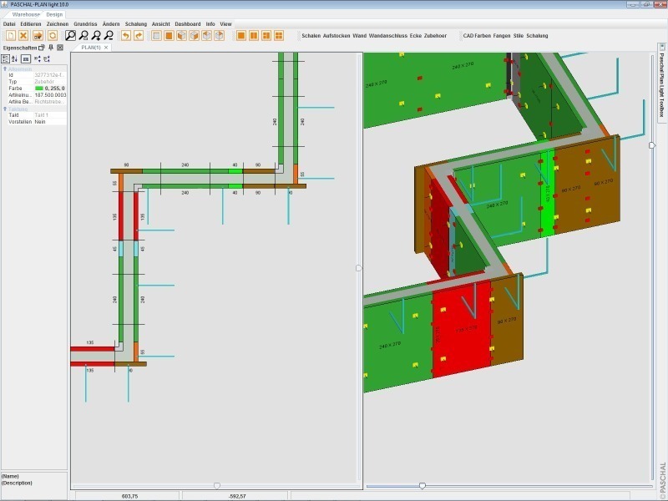Click the Zubehoer toolbar button
Image resolution: width=668 pixels, height=501 pixels.
435,36
